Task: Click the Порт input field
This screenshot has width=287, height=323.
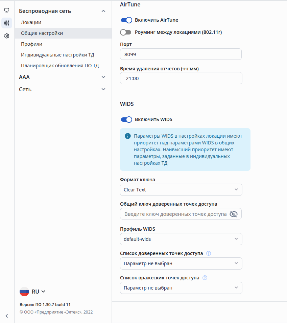Action: pyautogui.click(x=181, y=54)
